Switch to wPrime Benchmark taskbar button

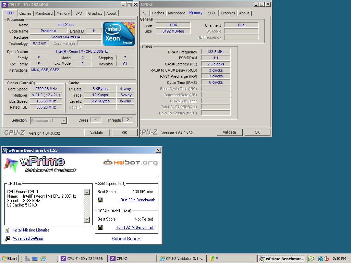coord(282,259)
